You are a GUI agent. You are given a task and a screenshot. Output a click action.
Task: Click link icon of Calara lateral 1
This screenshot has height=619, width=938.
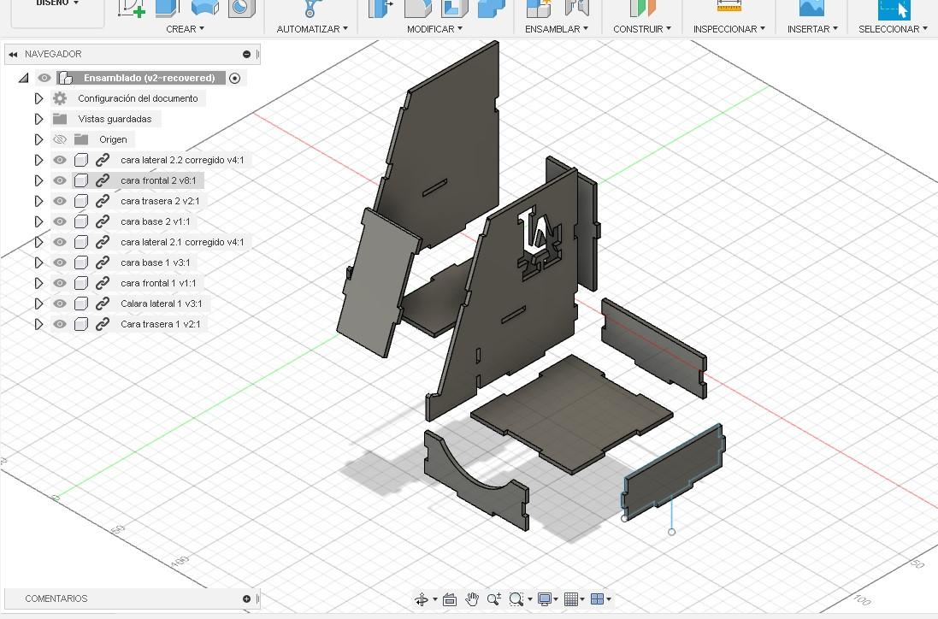click(x=103, y=304)
